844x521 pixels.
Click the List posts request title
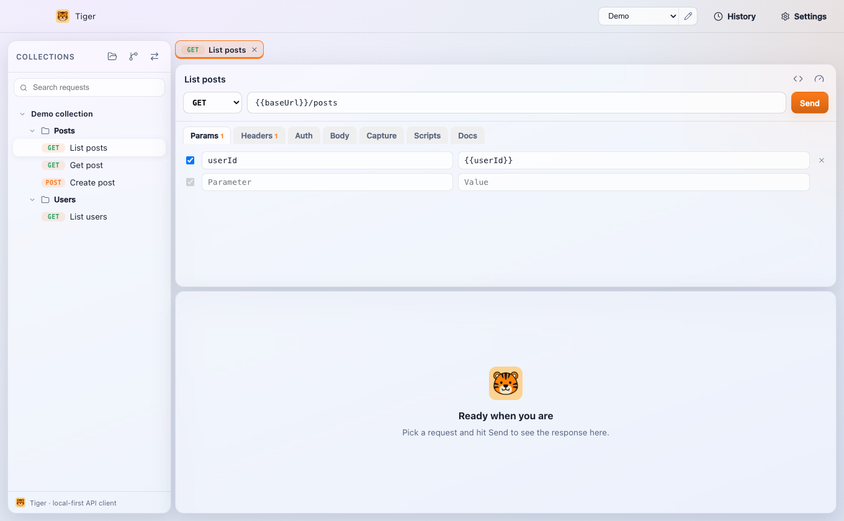click(205, 79)
